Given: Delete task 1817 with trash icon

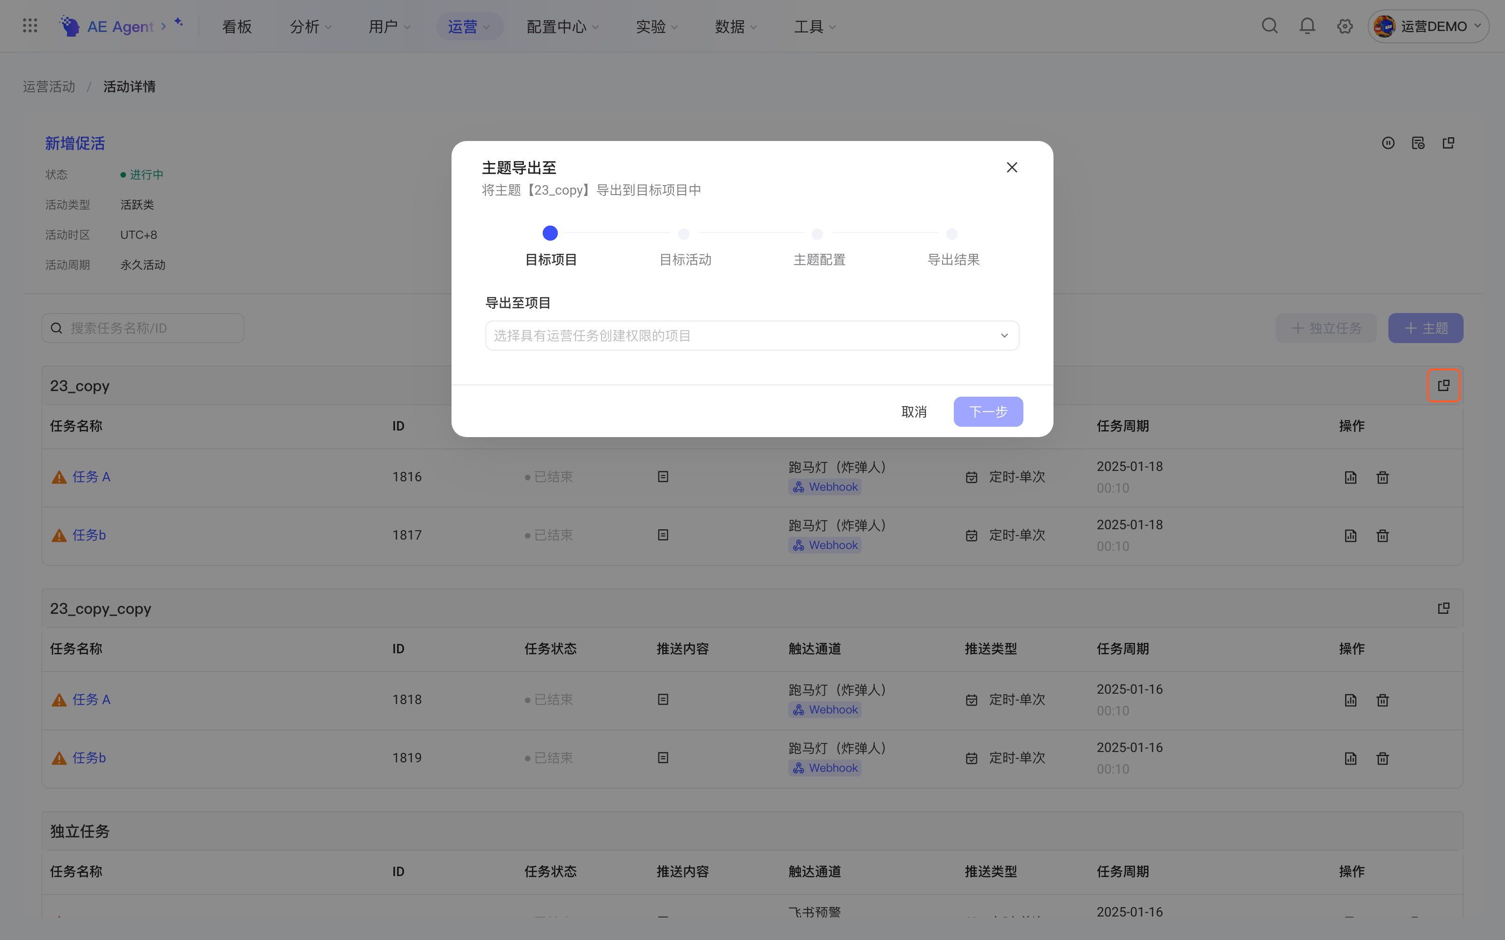Looking at the screenshot, I should point(1383,535).
